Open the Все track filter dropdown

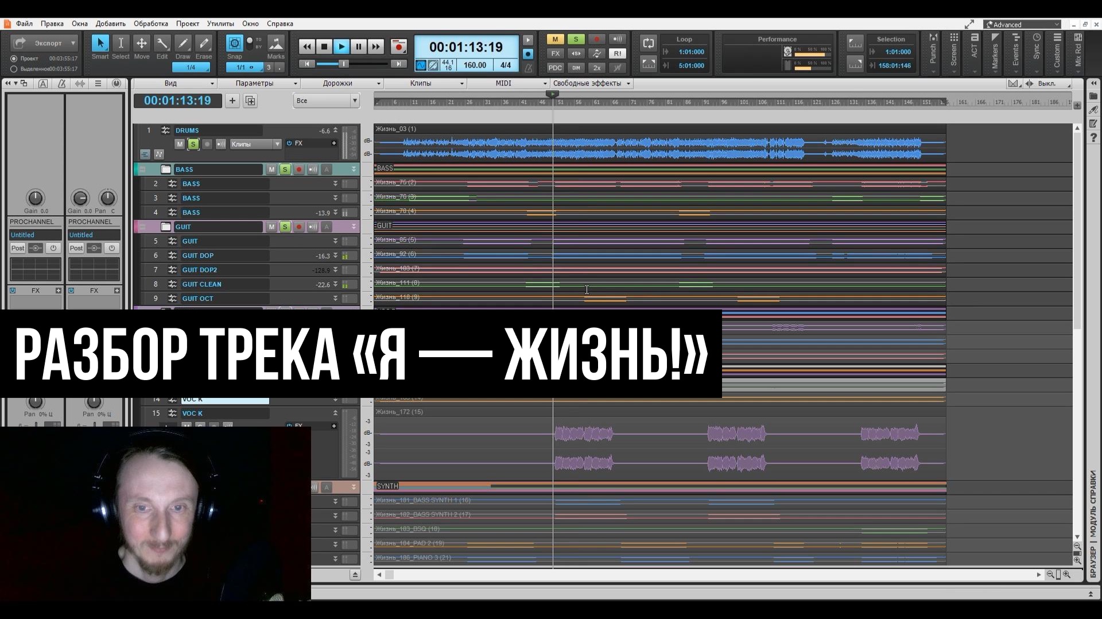[326, 100]
